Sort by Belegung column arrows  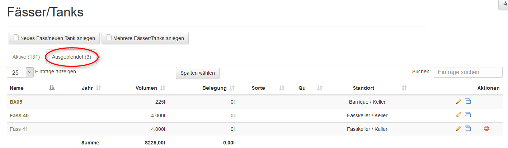pyautogui.click(x=232, y=88)
